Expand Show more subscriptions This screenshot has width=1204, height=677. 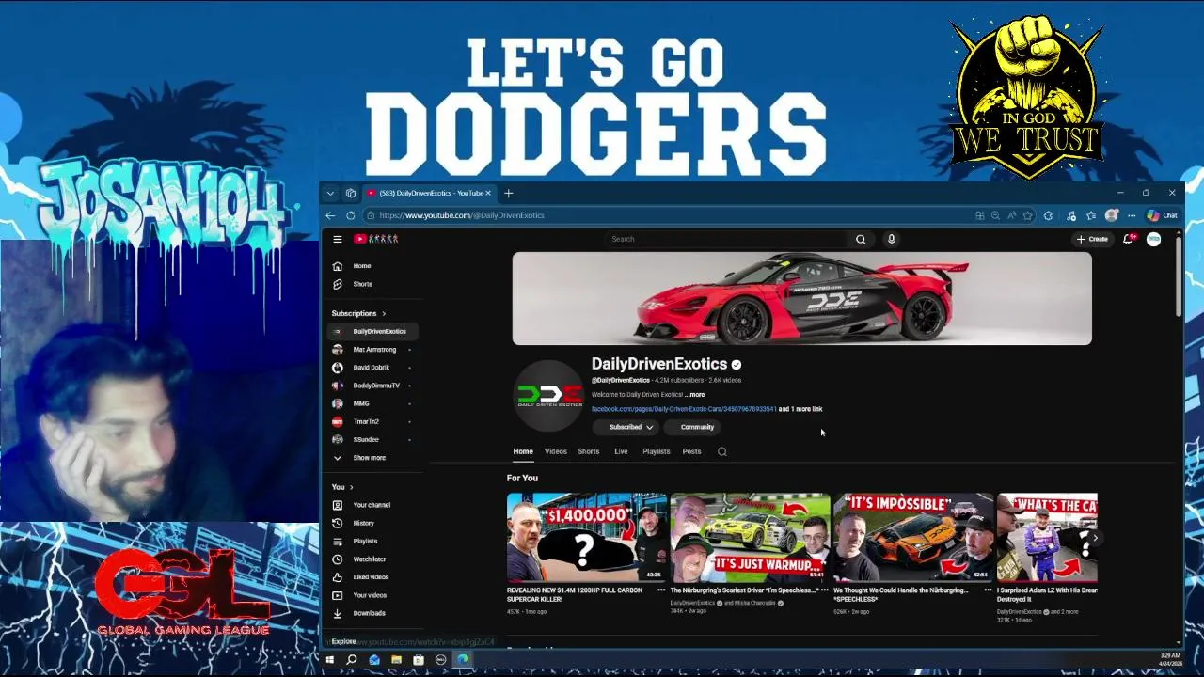coord(369,458)
